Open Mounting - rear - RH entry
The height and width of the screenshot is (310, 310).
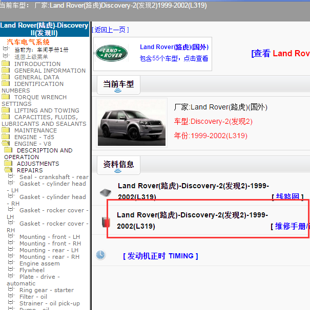[x=49, y=257]
